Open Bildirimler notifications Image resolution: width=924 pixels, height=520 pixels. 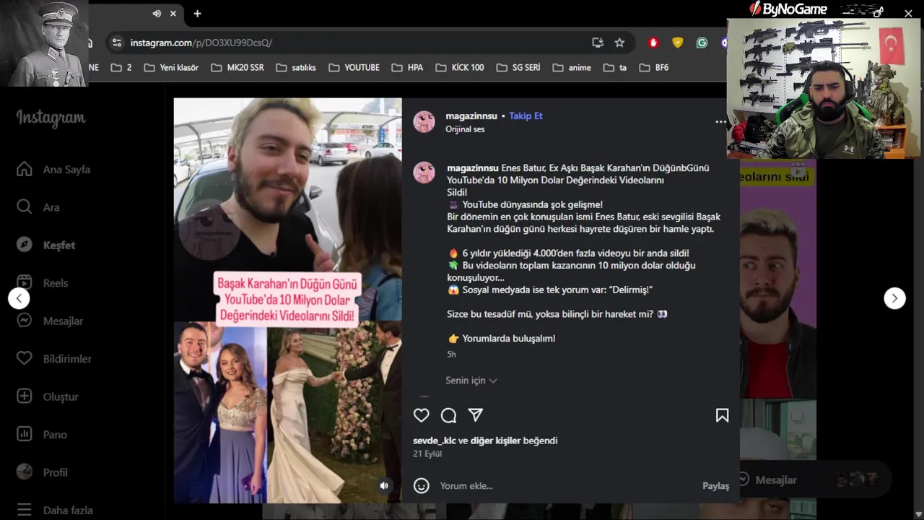click(x=54, y=359)
